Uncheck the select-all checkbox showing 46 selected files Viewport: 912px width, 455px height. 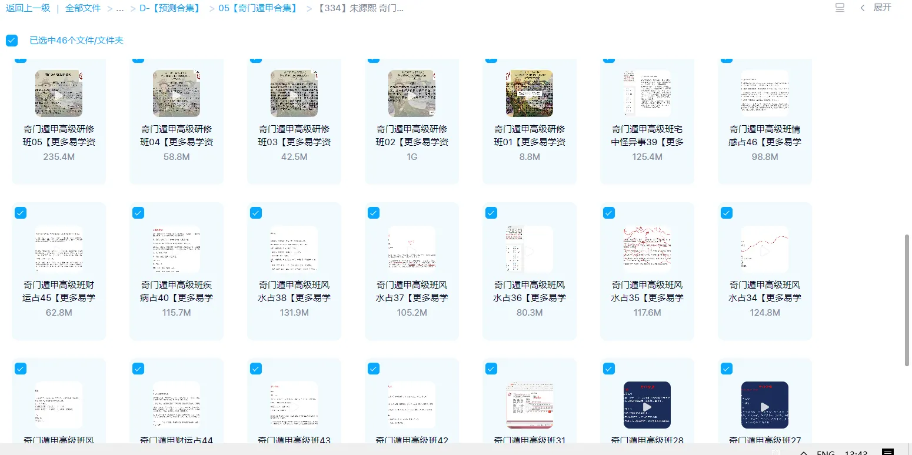tap(12, 40)
